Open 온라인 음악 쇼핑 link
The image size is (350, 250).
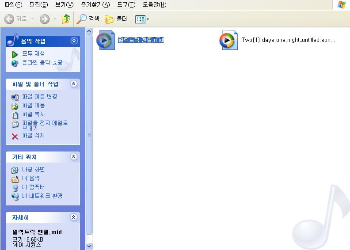[42, 62]
